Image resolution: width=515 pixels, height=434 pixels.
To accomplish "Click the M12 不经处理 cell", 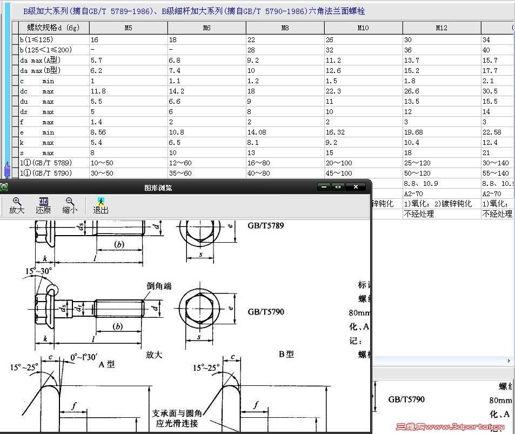I will point(442,214).
